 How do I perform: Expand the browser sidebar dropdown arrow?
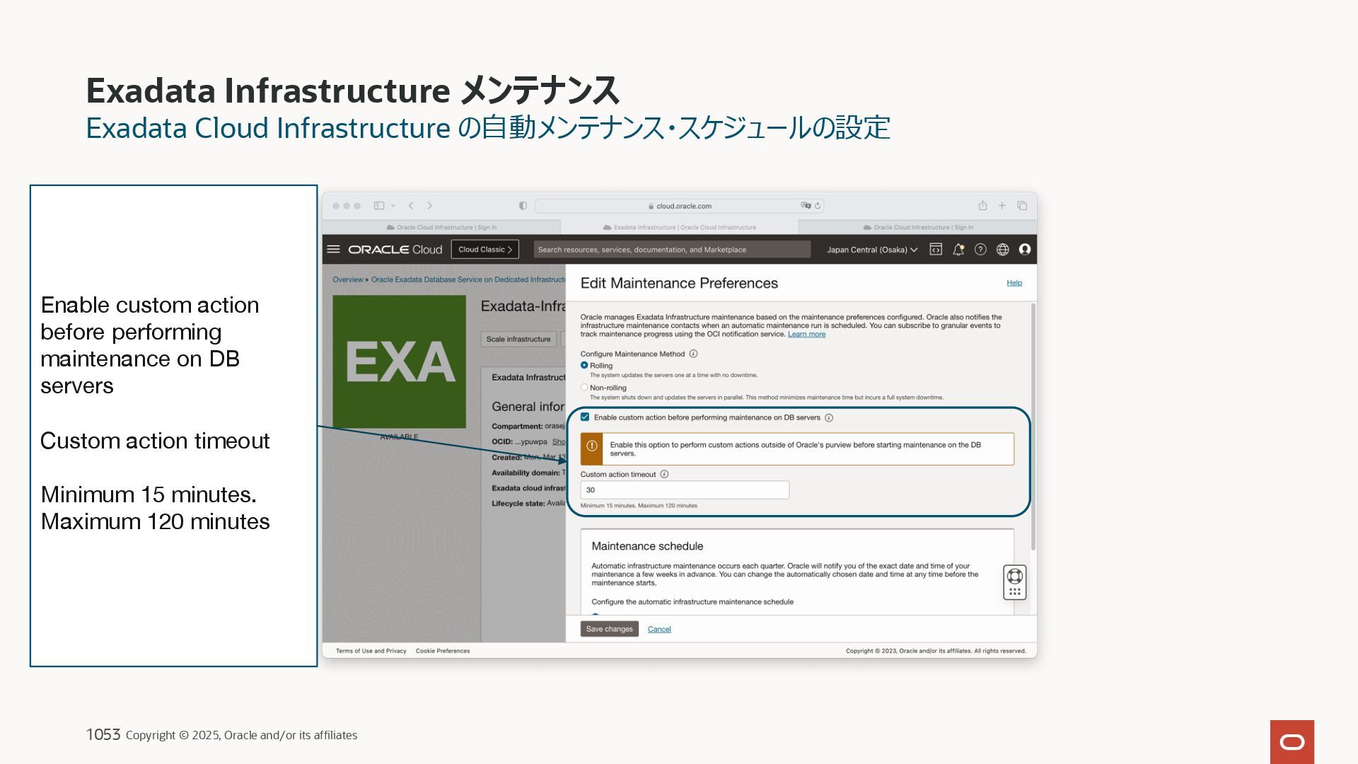point(393,206)
